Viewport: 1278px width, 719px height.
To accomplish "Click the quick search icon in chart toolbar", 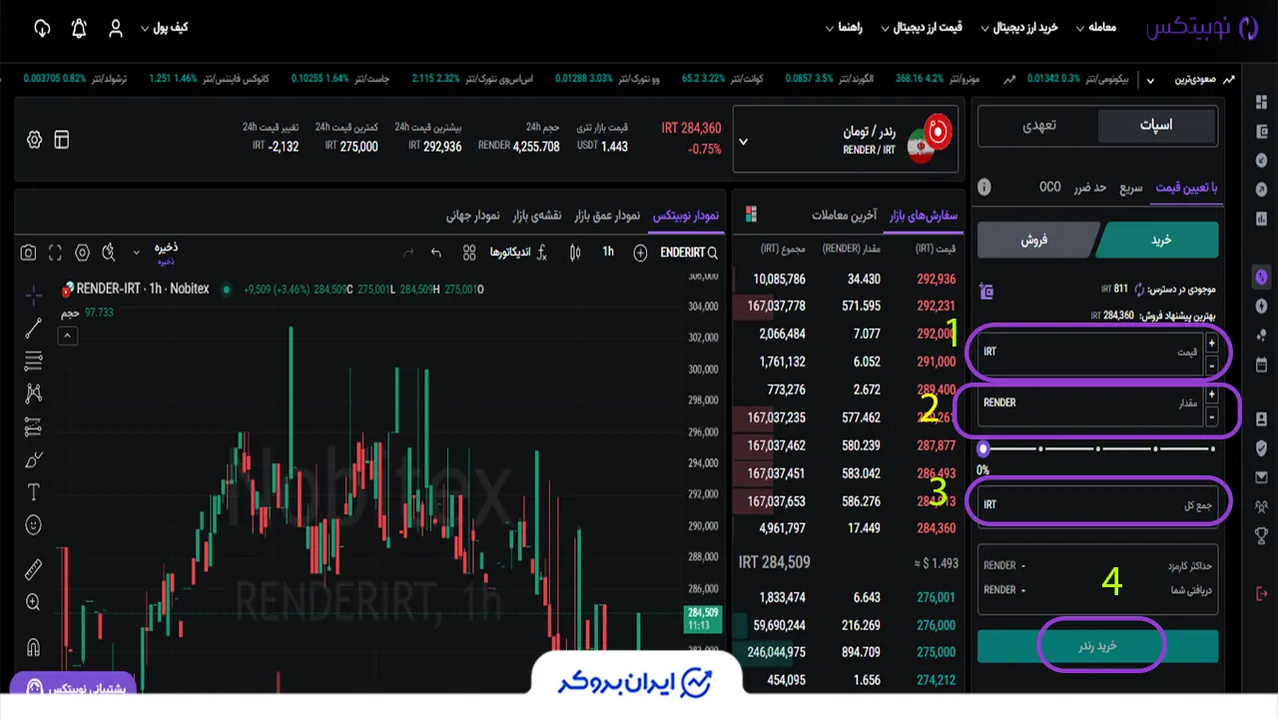I will coord(108,253).
